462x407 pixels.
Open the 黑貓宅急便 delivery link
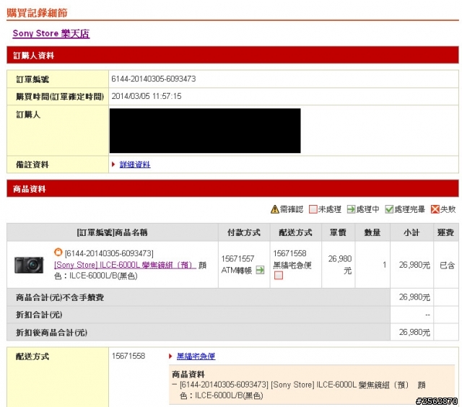click(196, 356)
